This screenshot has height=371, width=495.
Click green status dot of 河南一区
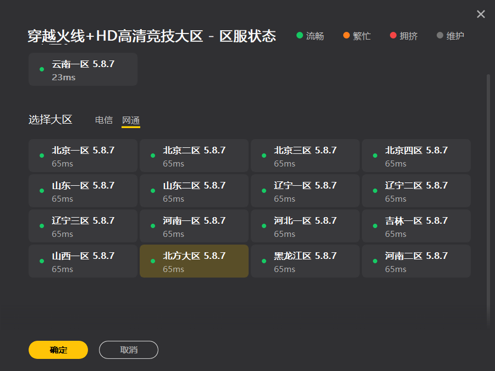(153, 226)
